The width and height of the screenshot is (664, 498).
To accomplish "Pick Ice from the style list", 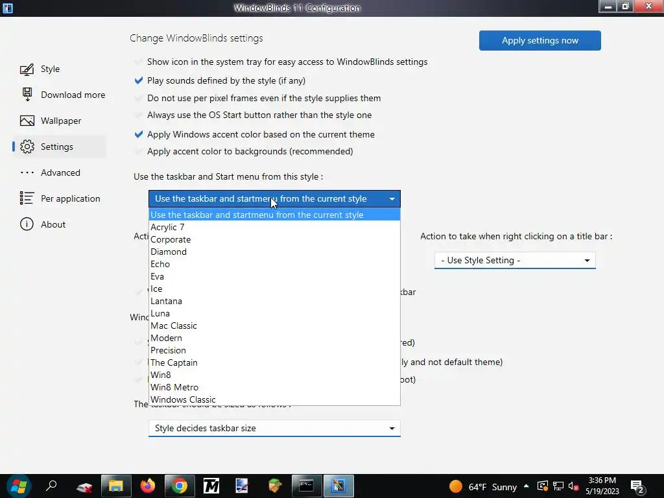I will click(x=274, y=289).
